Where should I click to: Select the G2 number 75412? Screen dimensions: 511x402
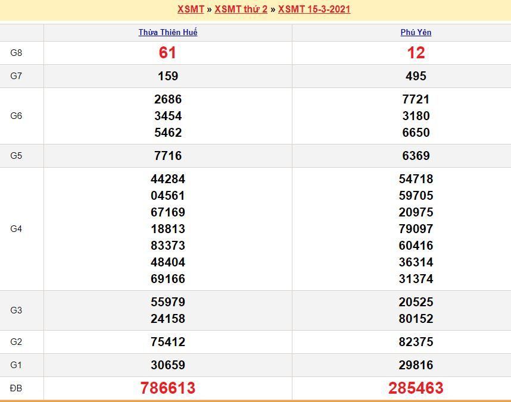[x=168, y=342]
